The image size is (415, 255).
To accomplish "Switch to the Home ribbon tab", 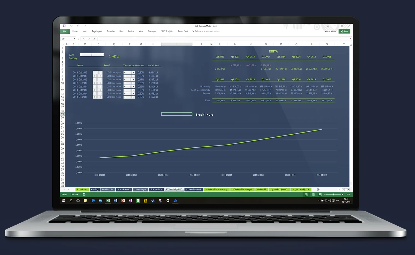I will coord(75,31).
